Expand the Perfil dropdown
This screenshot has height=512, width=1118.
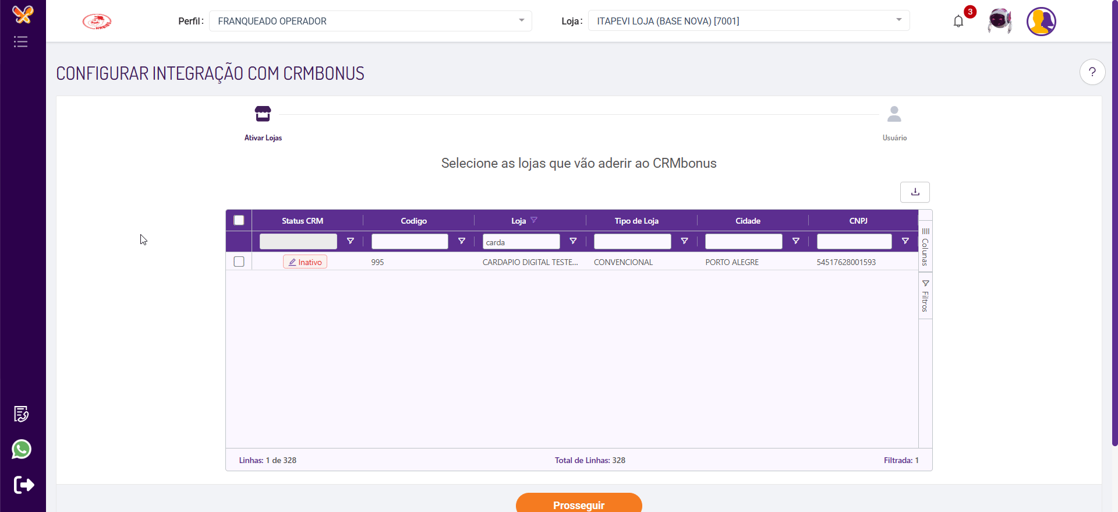click(x=370, y=21)
